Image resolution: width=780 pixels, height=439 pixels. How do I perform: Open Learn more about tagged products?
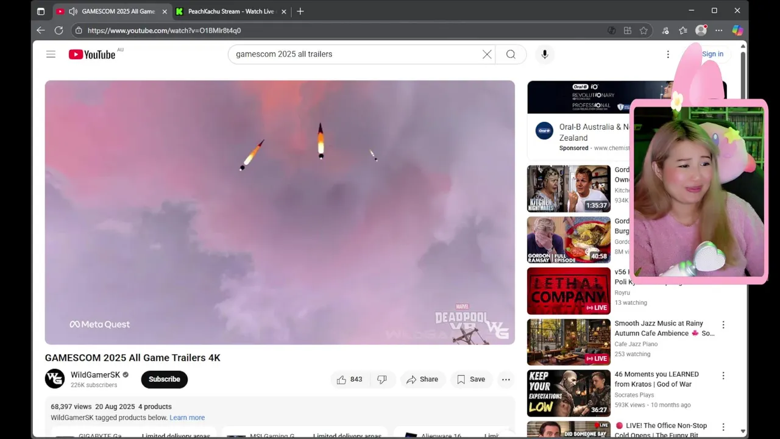[x=187, y=418]
